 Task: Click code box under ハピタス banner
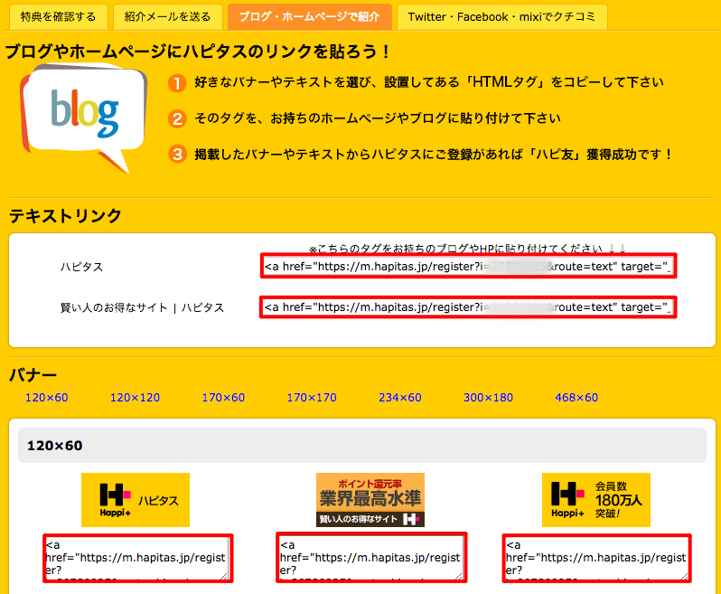[x=138, y=558]
